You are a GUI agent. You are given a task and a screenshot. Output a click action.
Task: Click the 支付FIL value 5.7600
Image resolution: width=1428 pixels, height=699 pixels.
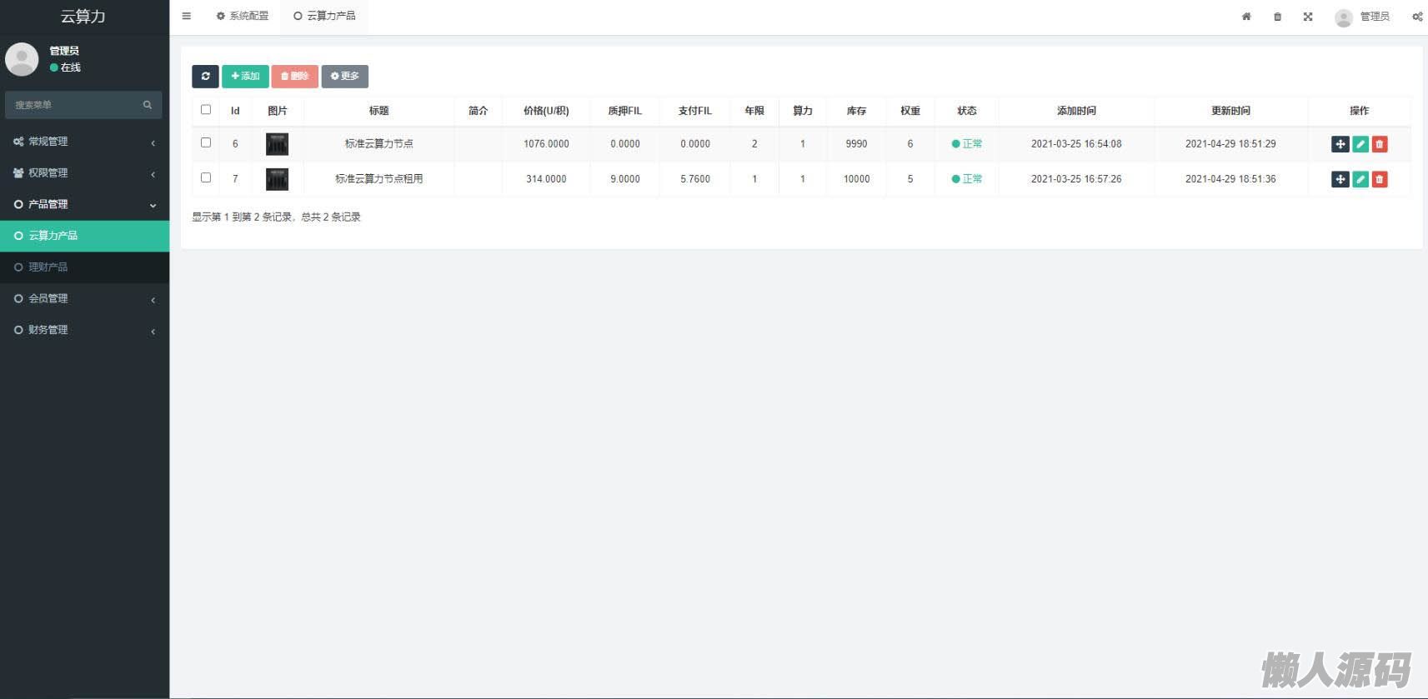point(695,179)
